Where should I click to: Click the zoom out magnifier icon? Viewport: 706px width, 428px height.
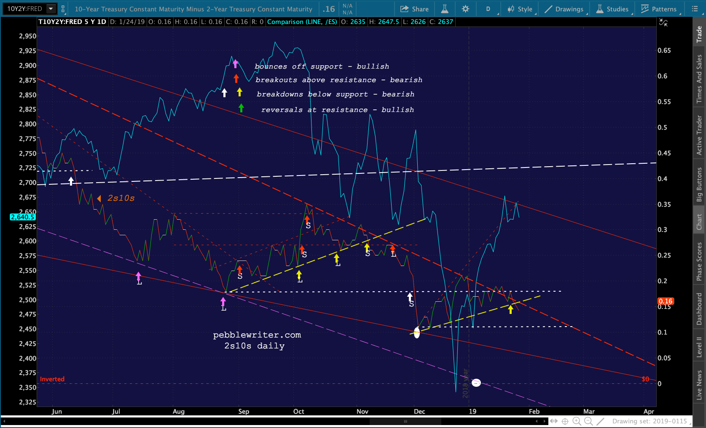[x=588, y=421]
